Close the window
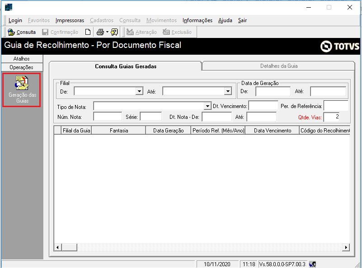The height and width of the screenshot is (268, 362). coord(349,7)
